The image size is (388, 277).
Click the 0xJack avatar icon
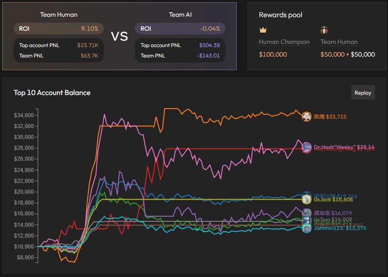(x=307, y=199)
